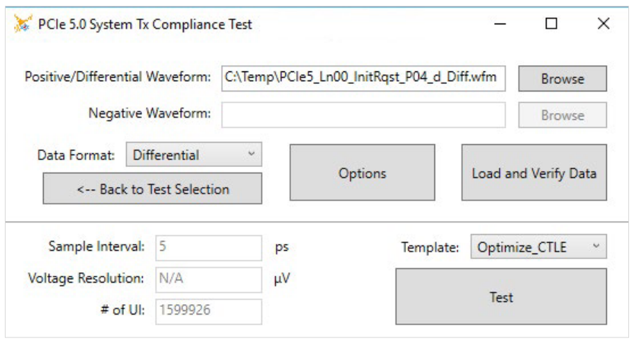Close the PCIe 5.0 compliance test window
The width and height of the screenshot is (636, 343).
[x=603, y=24]
